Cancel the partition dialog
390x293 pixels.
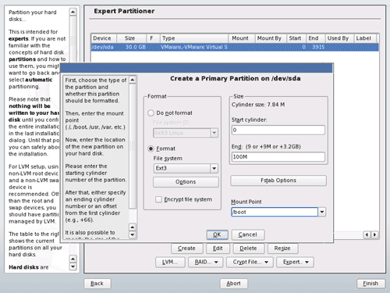click(x=248, y=234)
